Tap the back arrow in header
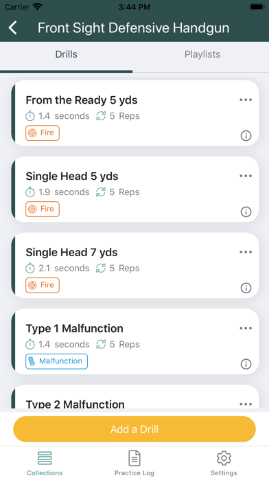 (13, 27)
